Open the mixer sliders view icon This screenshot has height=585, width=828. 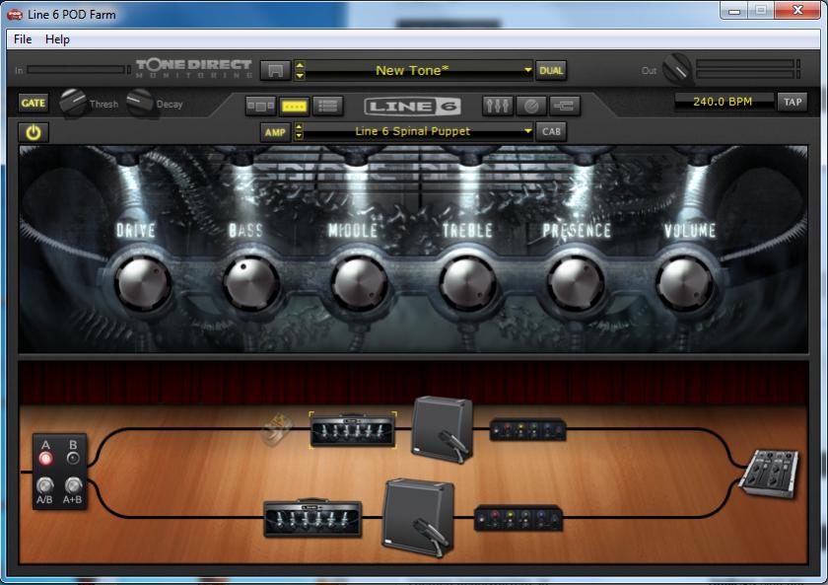click(498, 106)
